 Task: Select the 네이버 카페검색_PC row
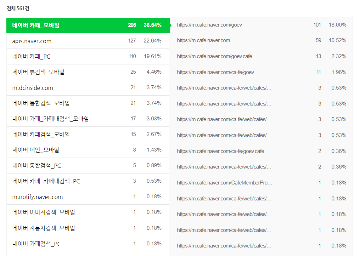click(88, 244)
